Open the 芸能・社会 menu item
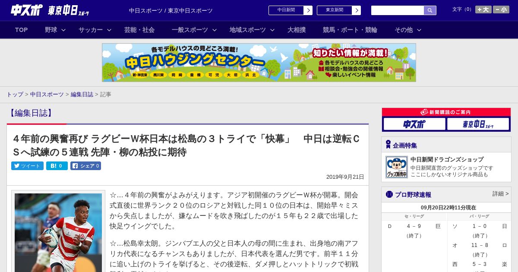 [139, 30]
